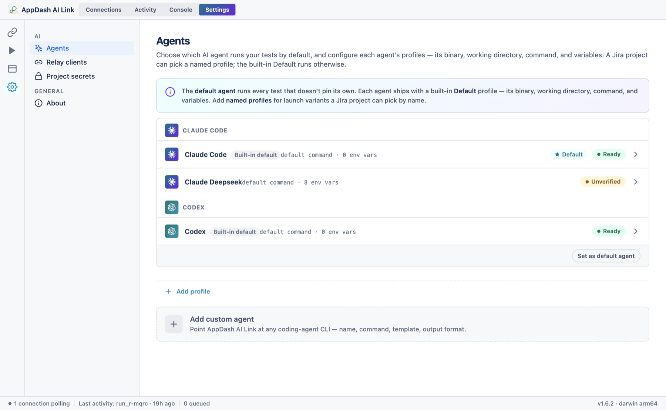Click the Unverified badge on Claude Deepseek
The width and height of the screenshot is (666, 410).
[x=603, y=182]
